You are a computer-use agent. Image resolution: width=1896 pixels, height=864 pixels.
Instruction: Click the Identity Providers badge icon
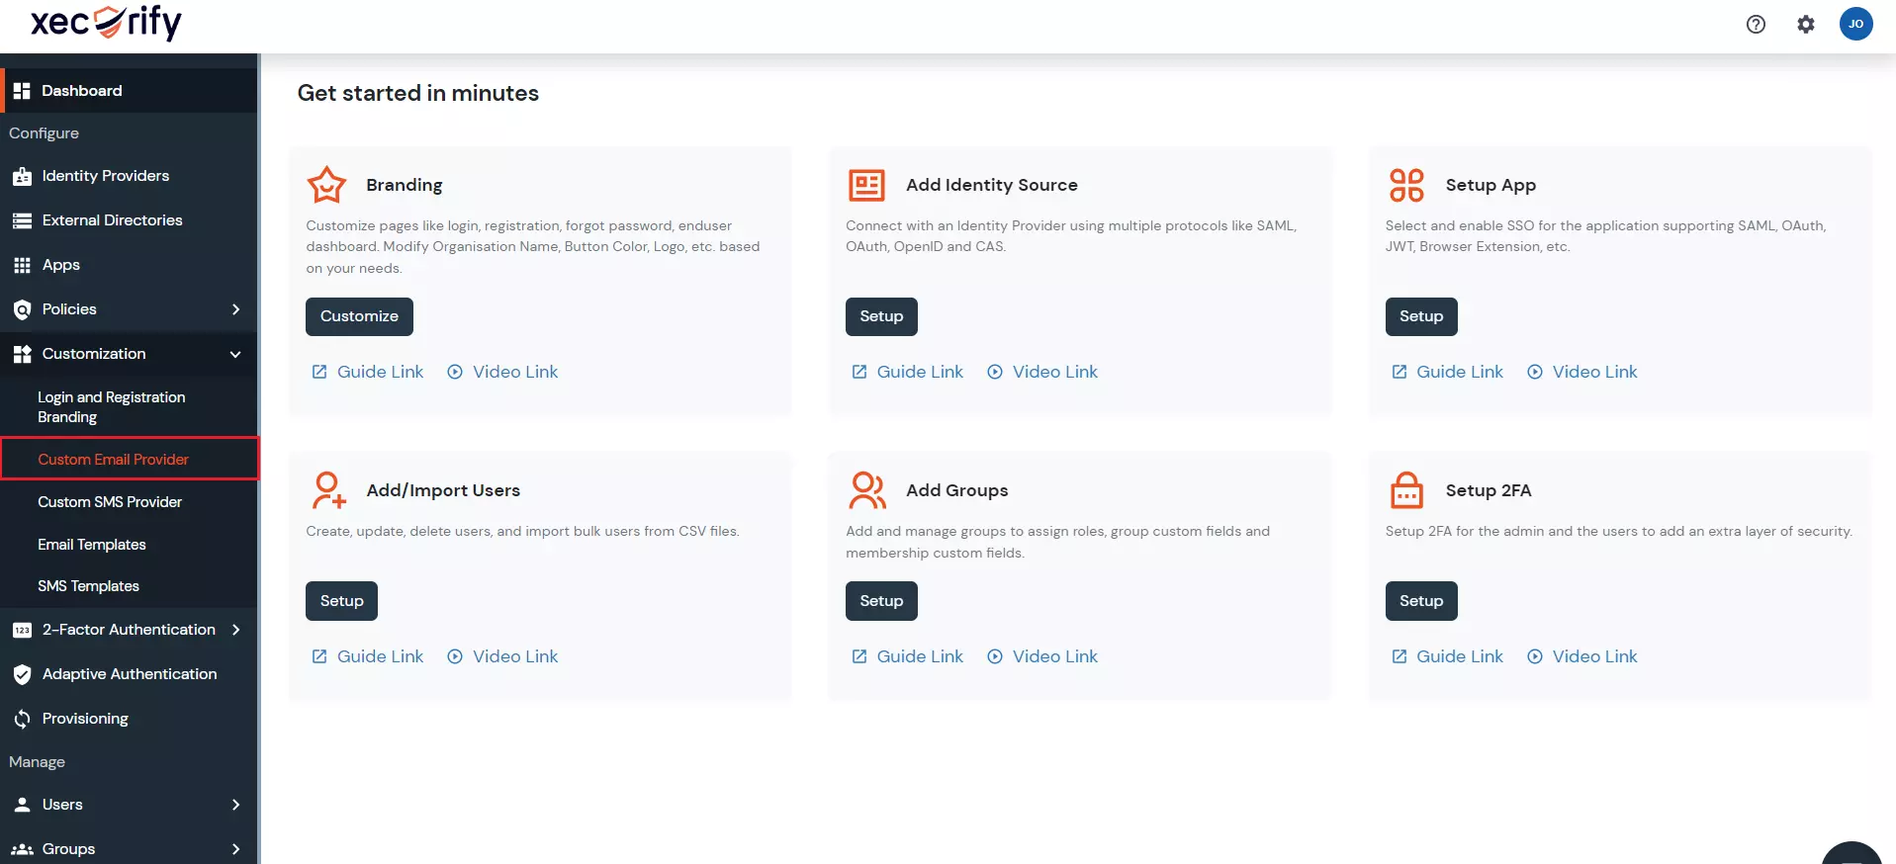pos(22,176)
